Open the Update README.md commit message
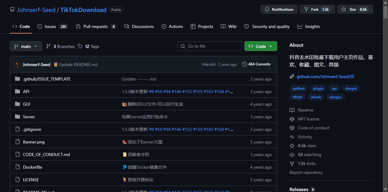 (x=78, y=65)
